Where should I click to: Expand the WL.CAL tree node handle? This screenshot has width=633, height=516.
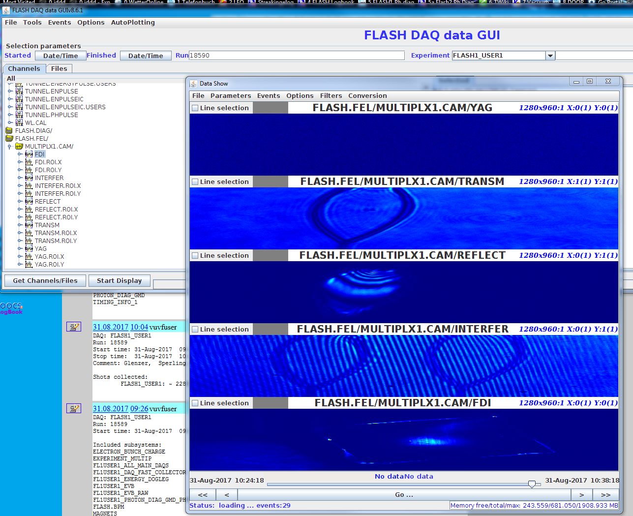pos(10,122)
